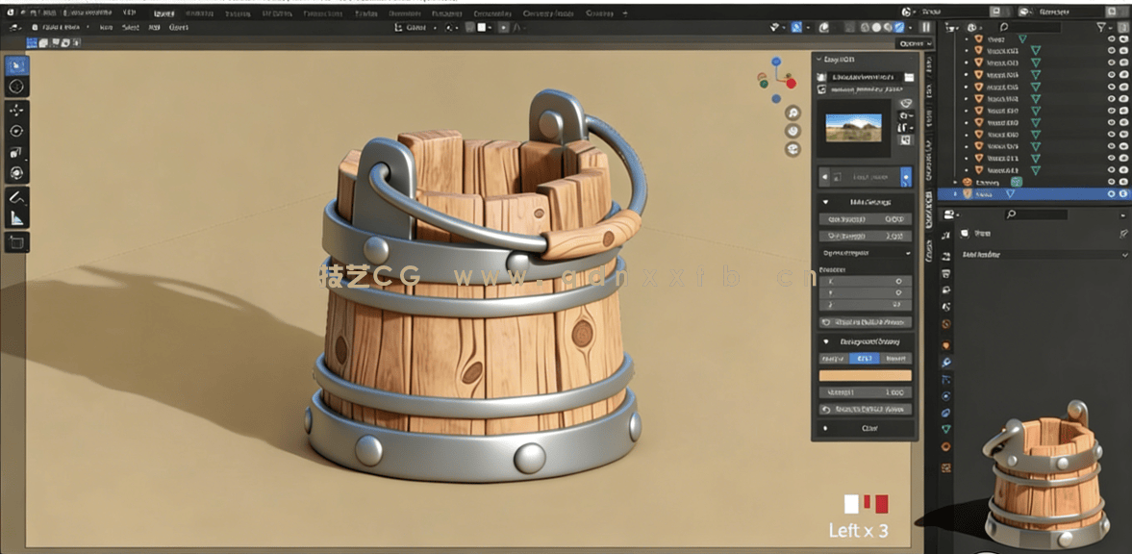Toggle visibility of the top mesh in the Outliner
This screenshot has width=1132, height=554.
(1111, 38)
